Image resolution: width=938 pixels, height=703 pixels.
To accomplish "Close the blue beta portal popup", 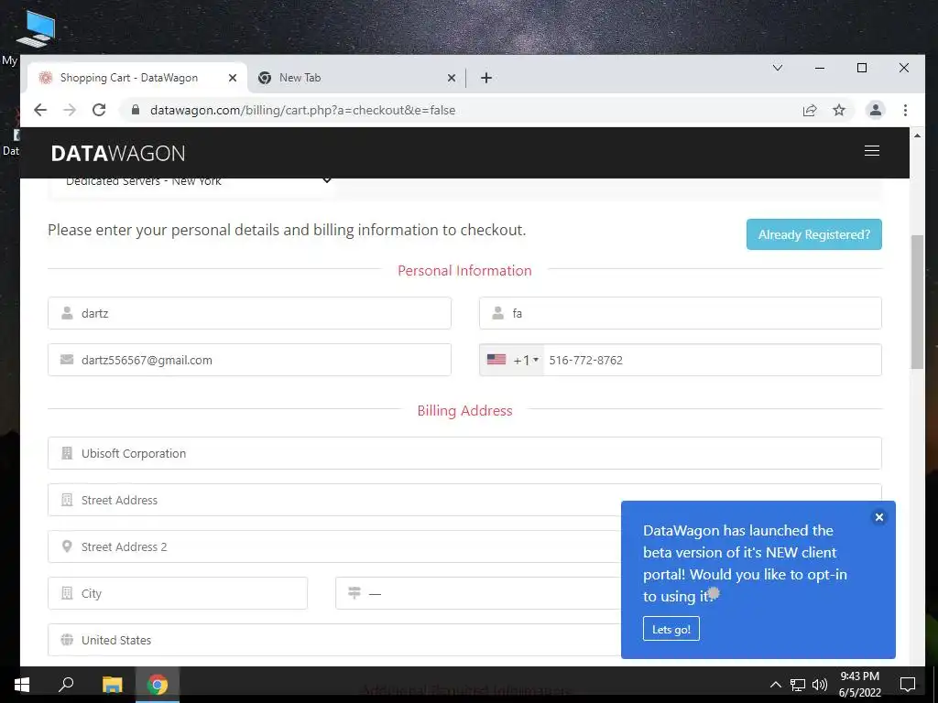I will coord(878,517).
